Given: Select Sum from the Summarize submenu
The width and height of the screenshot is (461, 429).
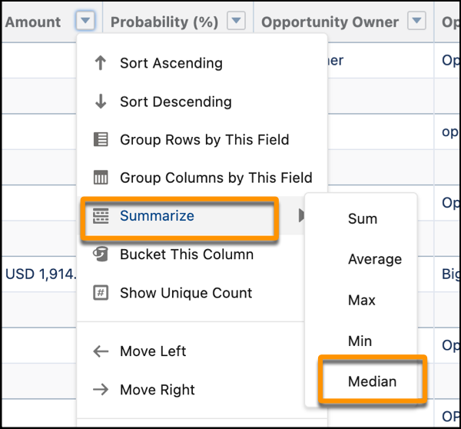Looking at the screenshot, I should (x=363, y=219).
